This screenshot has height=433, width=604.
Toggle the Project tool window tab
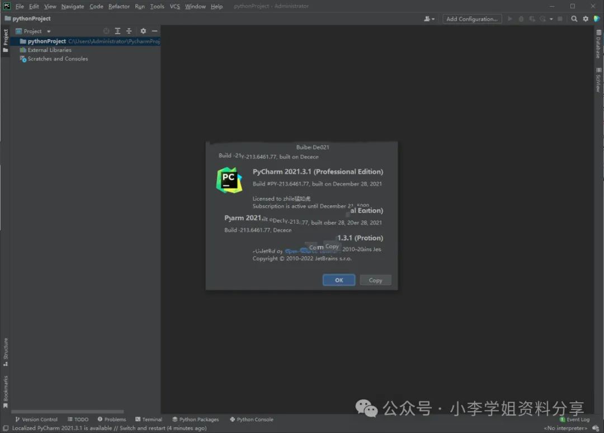(6, 41)
